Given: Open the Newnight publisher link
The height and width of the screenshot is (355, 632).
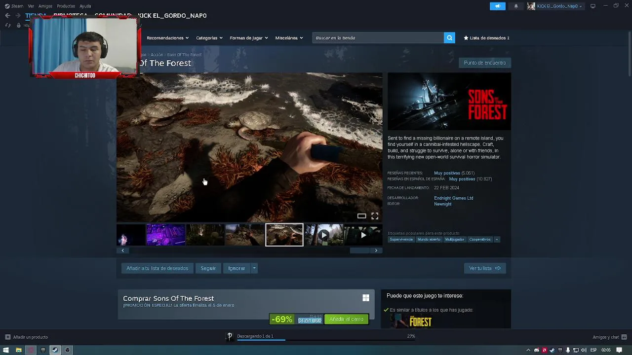Looking at the screenshot, I should click(442, 204).
